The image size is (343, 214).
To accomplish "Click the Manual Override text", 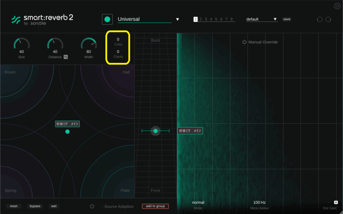I will [x=263, y=42].
